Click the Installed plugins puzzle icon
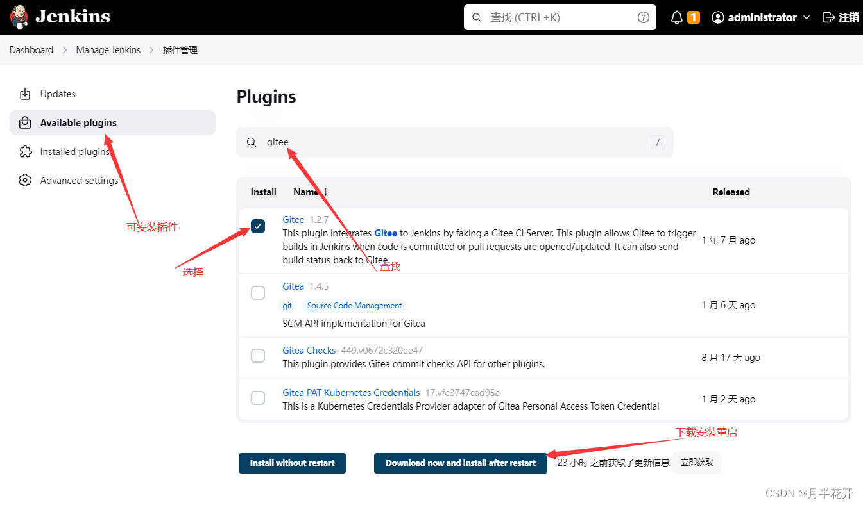The width and height of the screenshot is (863, 505). (25, 152)
